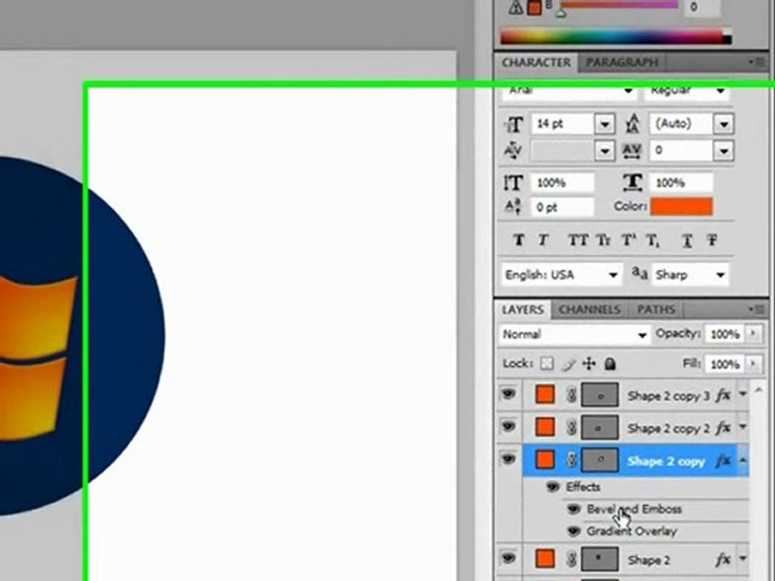
Task: Switch to the Paragraph tab
Action: [x=622, y=63]
